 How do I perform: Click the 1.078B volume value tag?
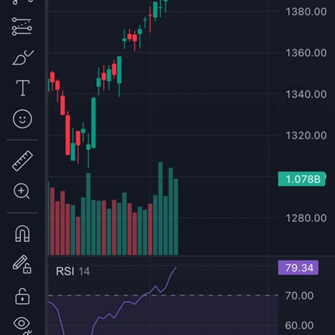click(x=301, y=179)
